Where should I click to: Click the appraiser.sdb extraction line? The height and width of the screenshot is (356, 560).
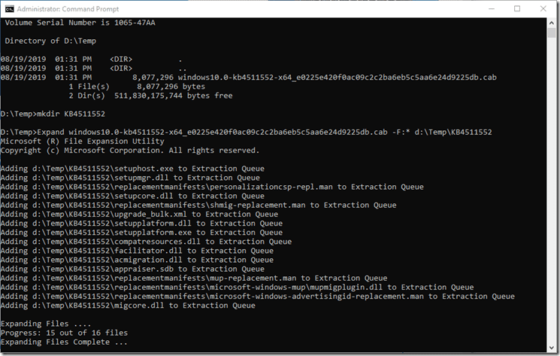click(x=132, y=269)
